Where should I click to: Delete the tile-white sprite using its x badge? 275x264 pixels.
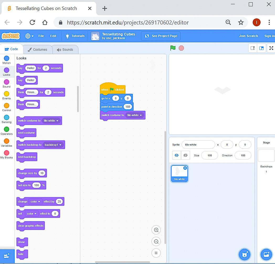(185, 168)
